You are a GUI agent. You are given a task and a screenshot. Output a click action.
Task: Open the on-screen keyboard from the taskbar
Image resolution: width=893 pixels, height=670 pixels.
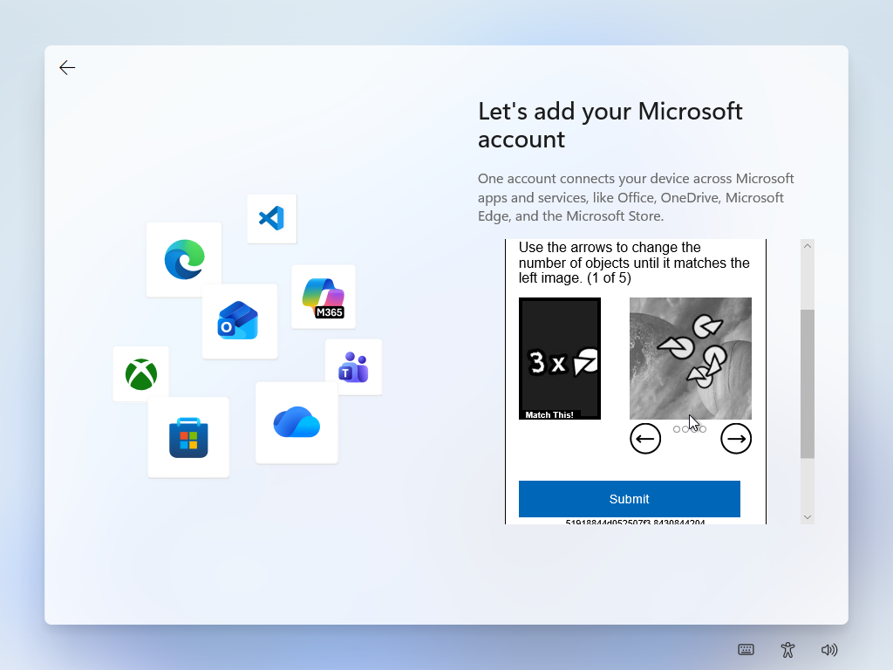pos(746,650)
